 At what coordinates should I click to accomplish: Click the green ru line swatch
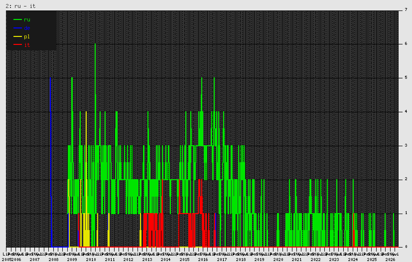coord(17,19)
